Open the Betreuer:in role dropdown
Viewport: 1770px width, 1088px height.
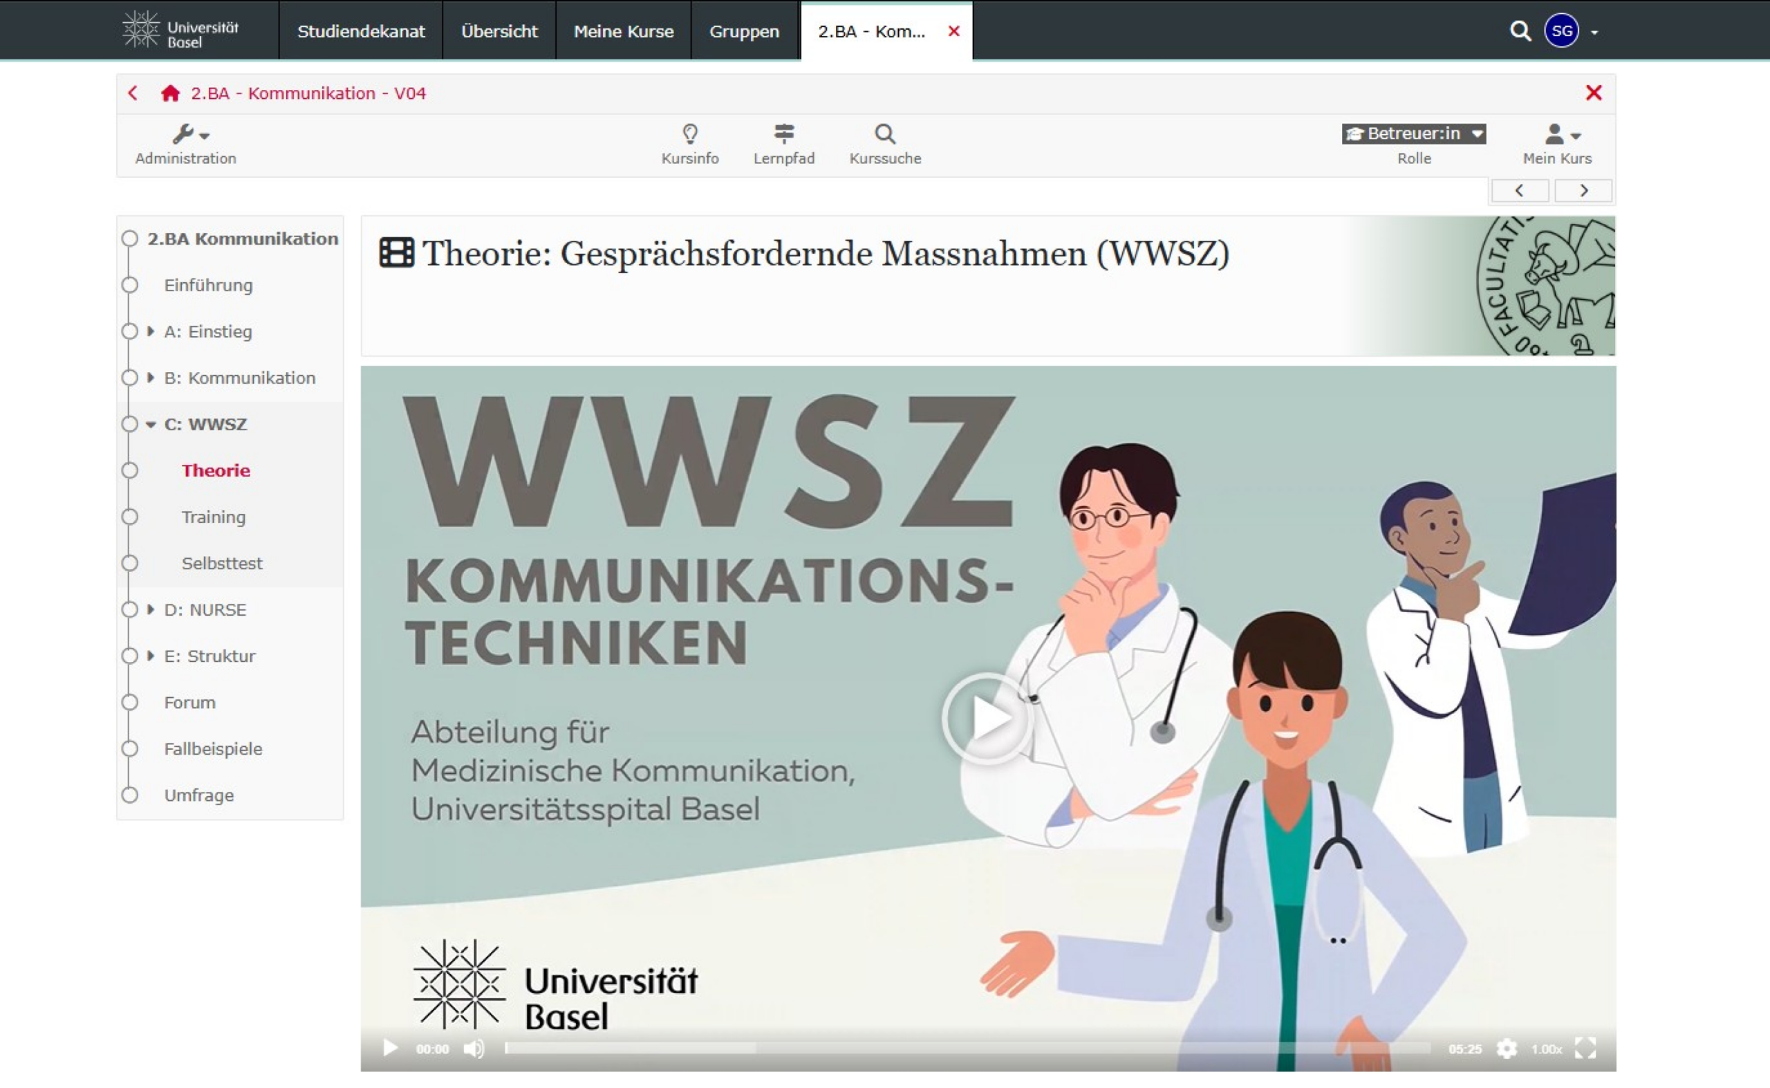click(1413, 134)
